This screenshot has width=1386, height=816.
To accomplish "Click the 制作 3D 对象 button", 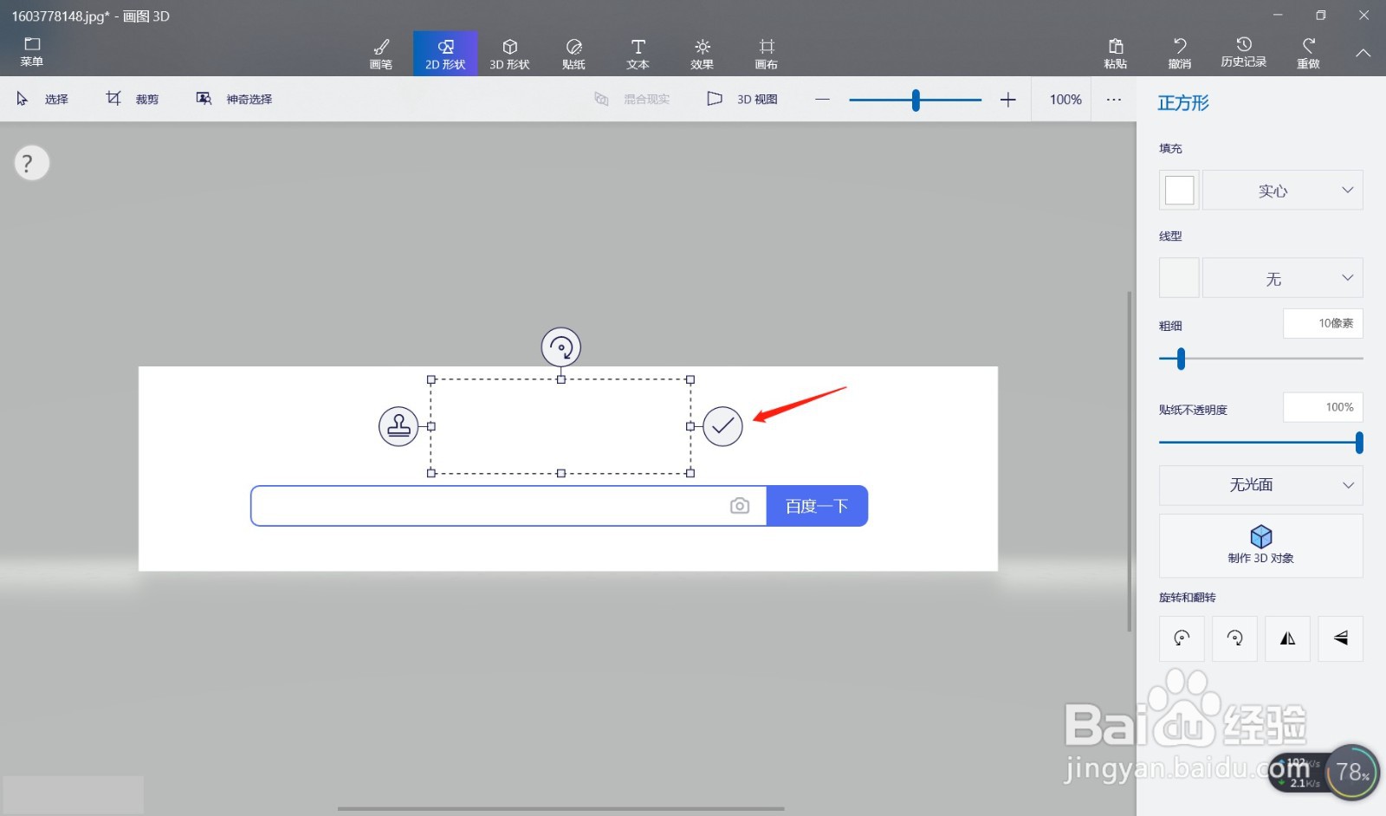I will (x=1261, y=546).
